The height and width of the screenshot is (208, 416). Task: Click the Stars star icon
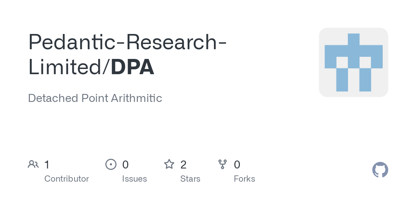click(x=169, y=164)
